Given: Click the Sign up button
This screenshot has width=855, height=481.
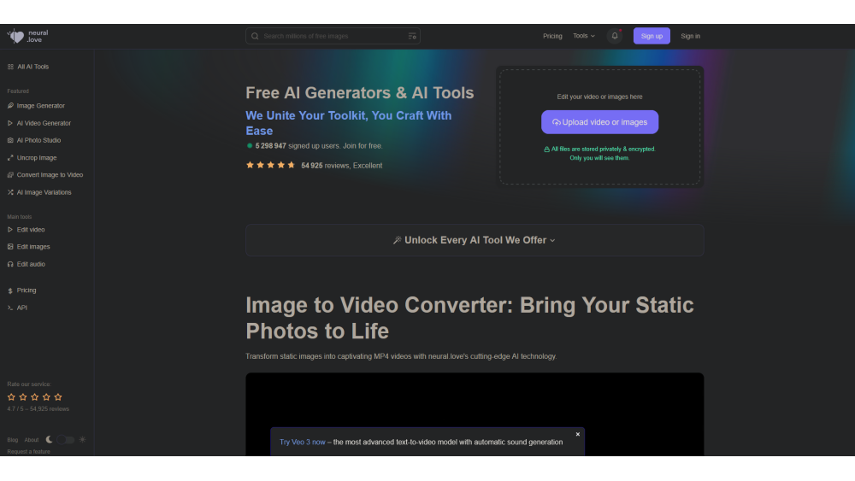Looking at the screenshot, I should coord(652,36).
